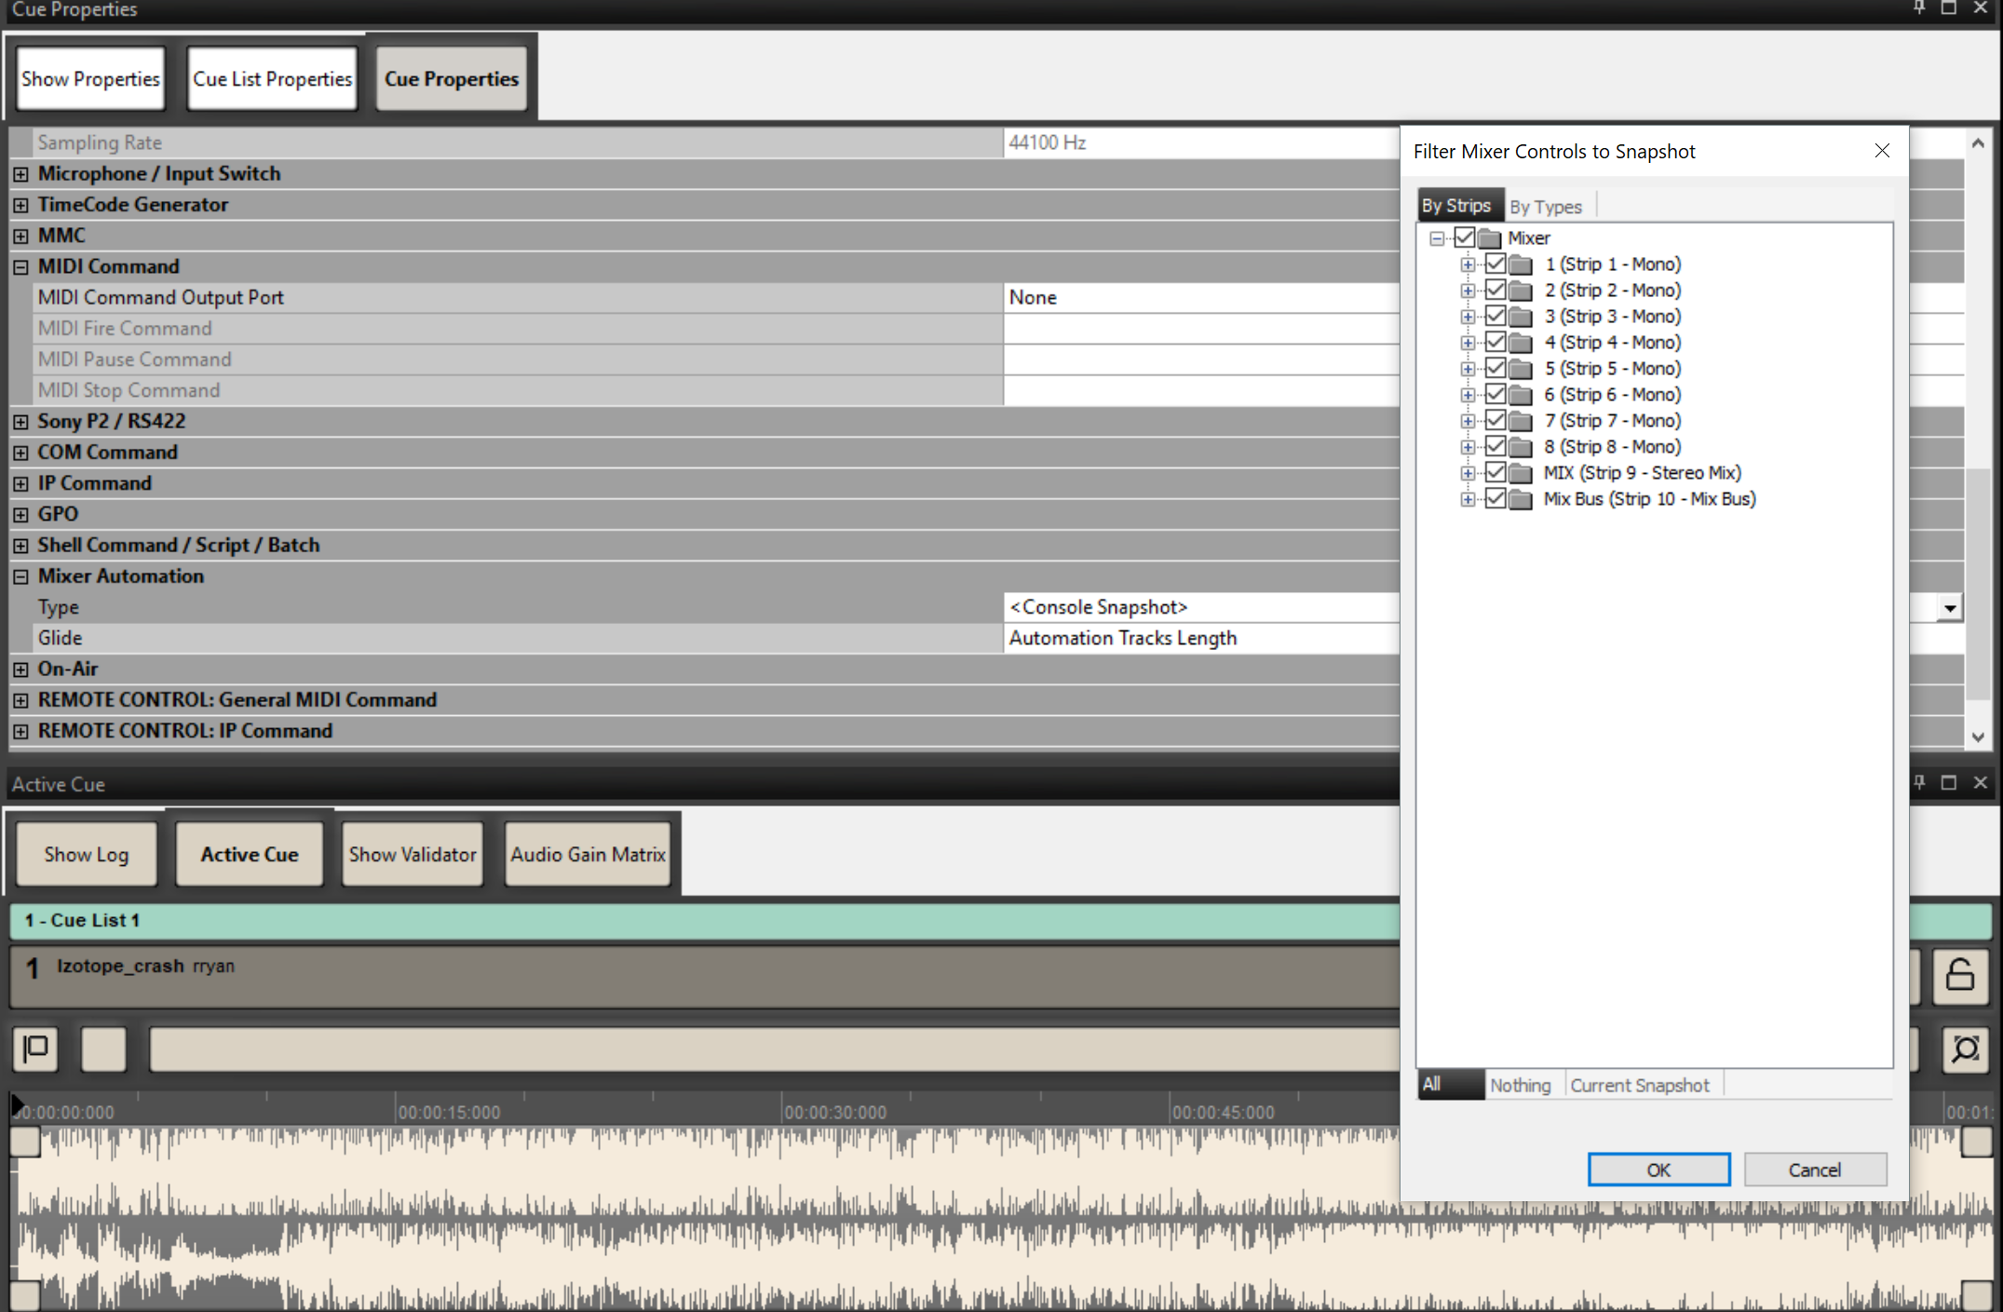Click the pin icon of Active Cue panel
Image resolution: width=2003 pixels, height=1312 pixels.
pos(1919,782)
